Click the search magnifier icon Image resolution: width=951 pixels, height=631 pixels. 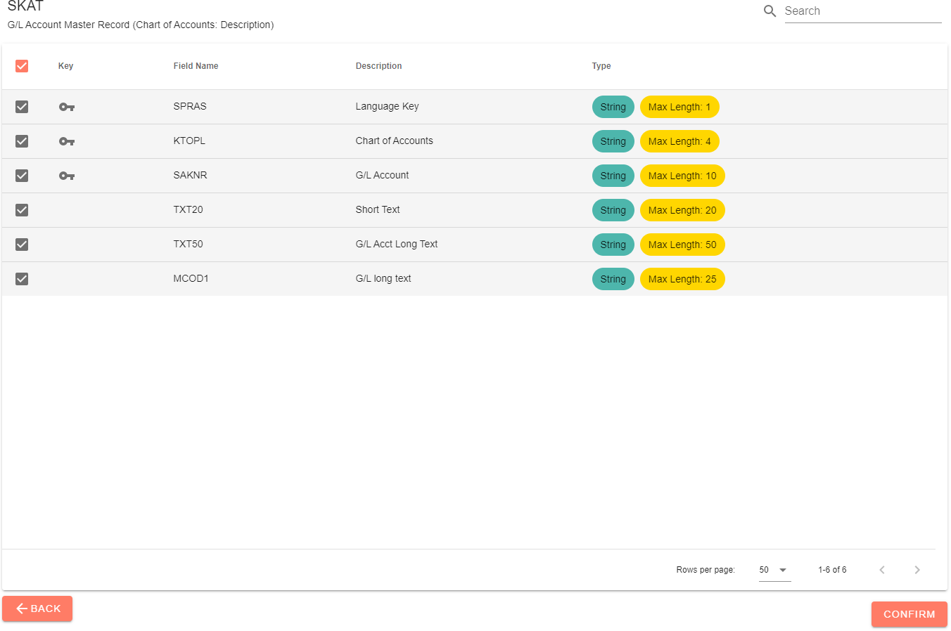770,11
